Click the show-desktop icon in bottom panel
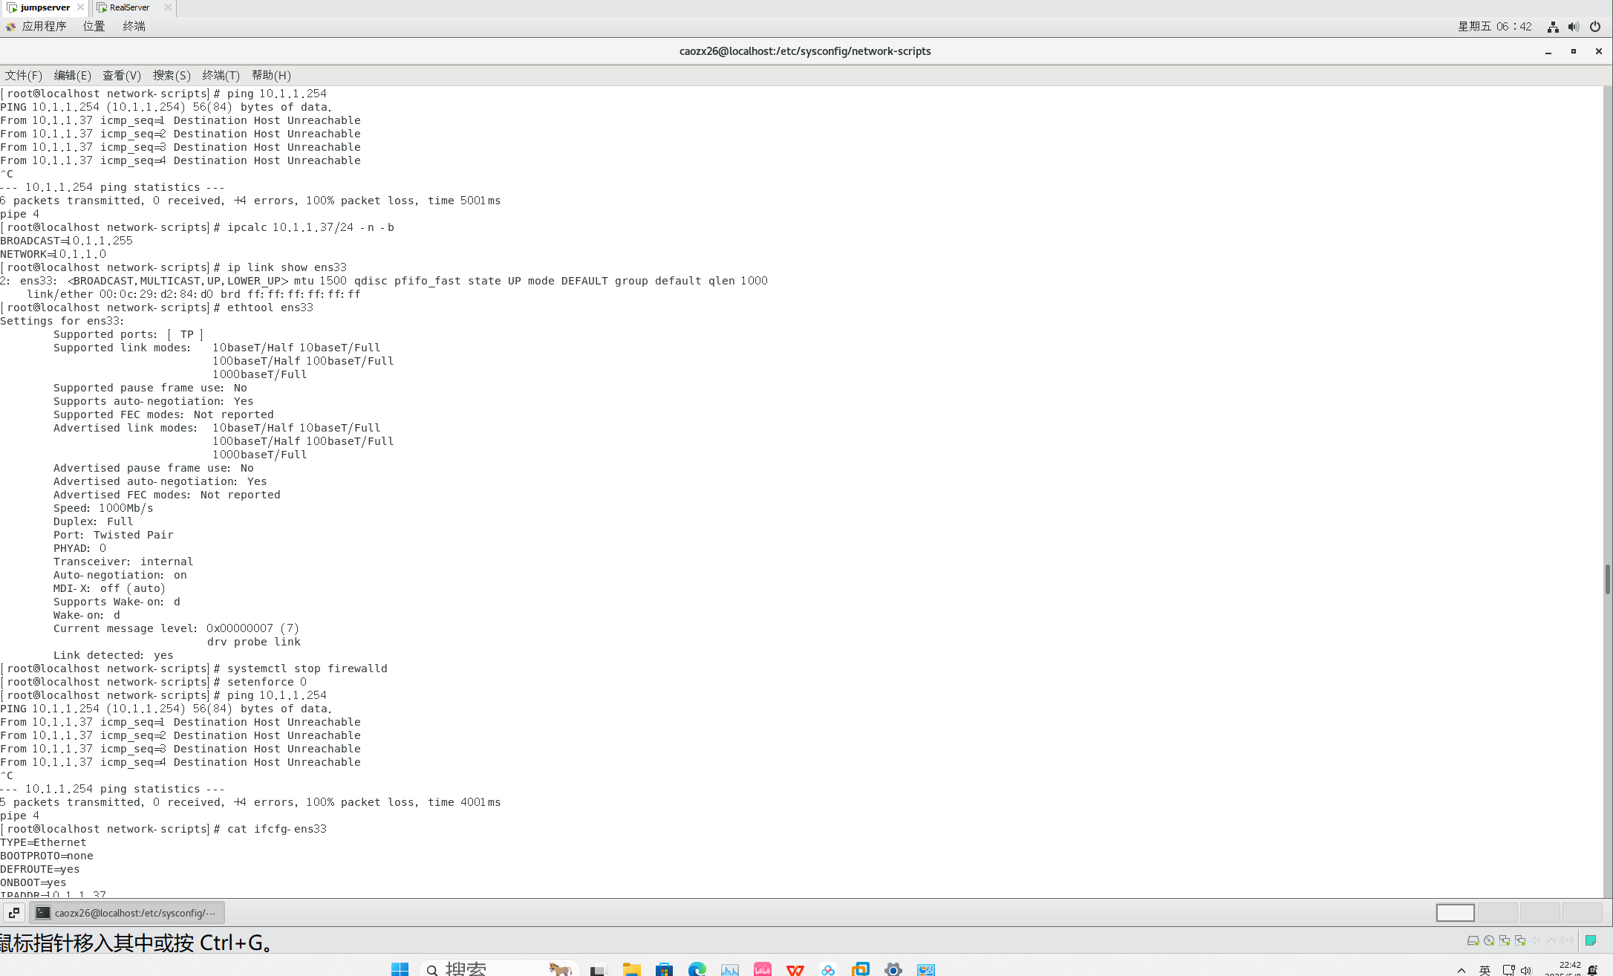Screen dimensions: 1613x976 (x=14, y=912)
